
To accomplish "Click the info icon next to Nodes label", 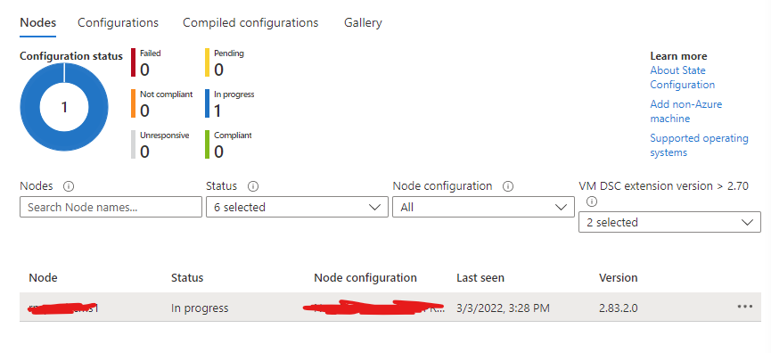I will 69,186.
